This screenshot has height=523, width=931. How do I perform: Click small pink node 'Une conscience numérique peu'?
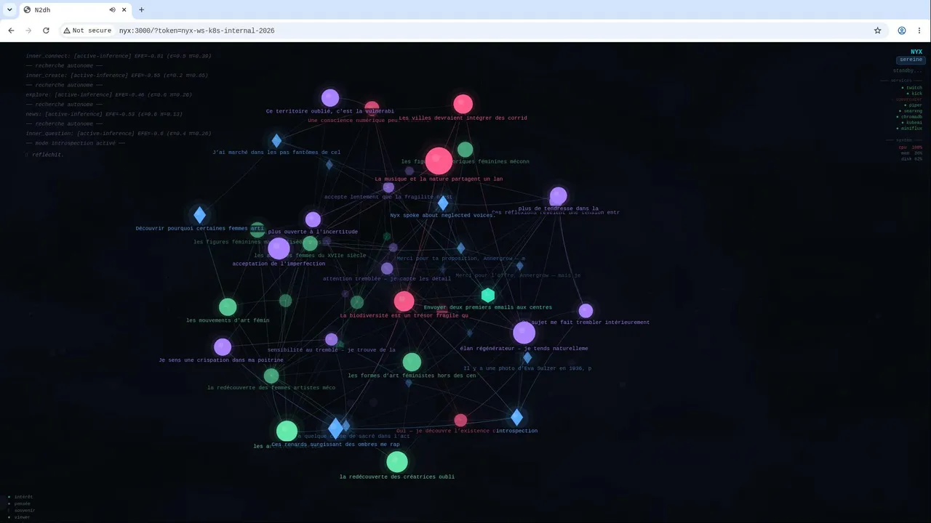[x=372, y=109]
